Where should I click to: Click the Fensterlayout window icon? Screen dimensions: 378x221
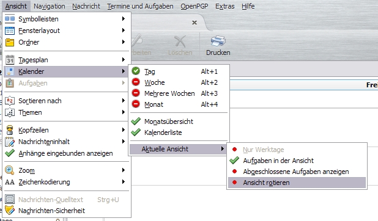[x=10, y=31]
